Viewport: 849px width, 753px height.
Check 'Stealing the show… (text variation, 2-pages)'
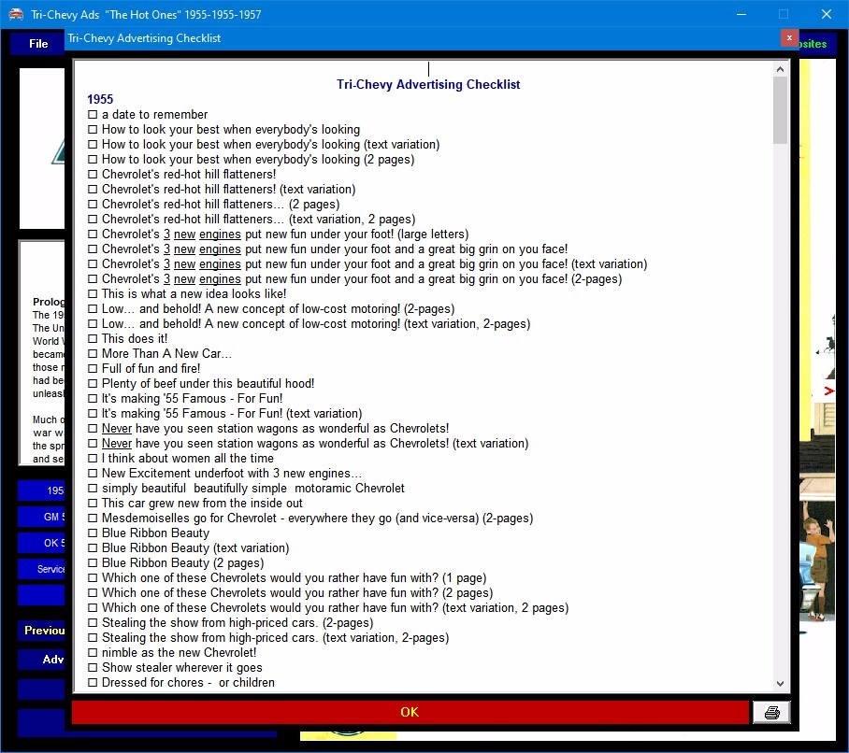tap(93, 638)
